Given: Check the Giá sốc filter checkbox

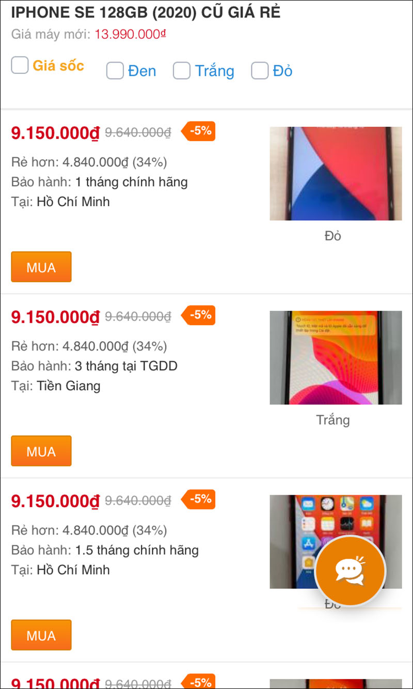Looking at the screenshot, I should click(x=20, y=66).
